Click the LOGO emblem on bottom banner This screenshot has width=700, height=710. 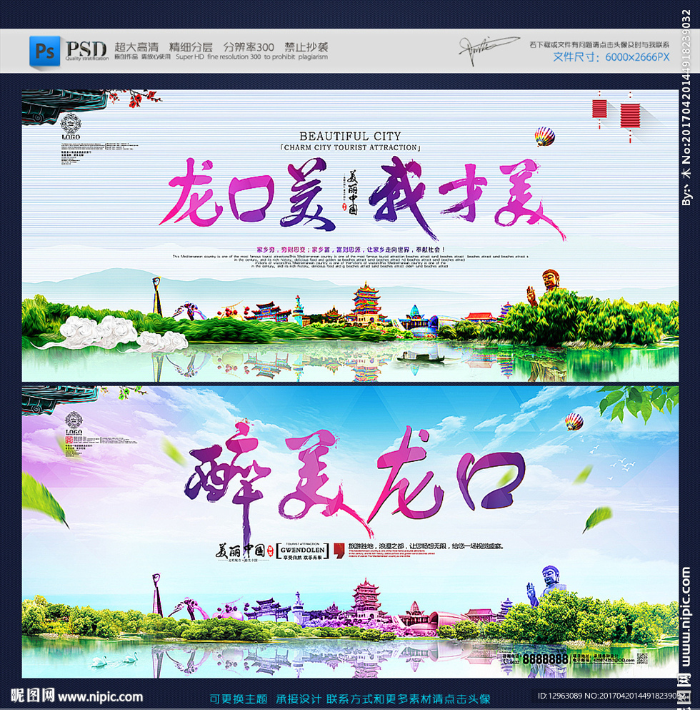coord(74,423)
